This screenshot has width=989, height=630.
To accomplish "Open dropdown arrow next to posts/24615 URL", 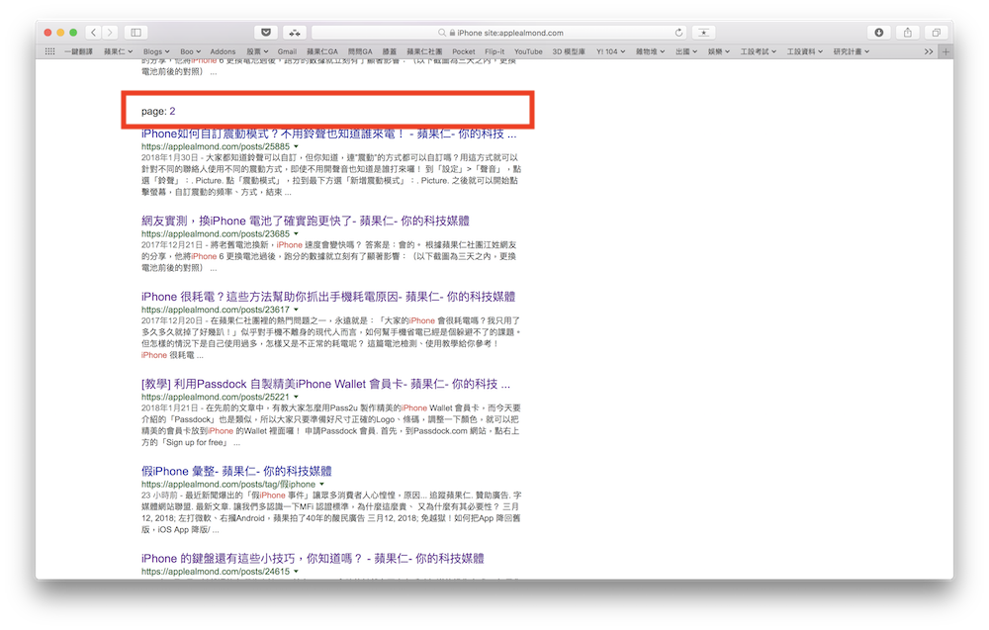I will click(x=297, y=572).
